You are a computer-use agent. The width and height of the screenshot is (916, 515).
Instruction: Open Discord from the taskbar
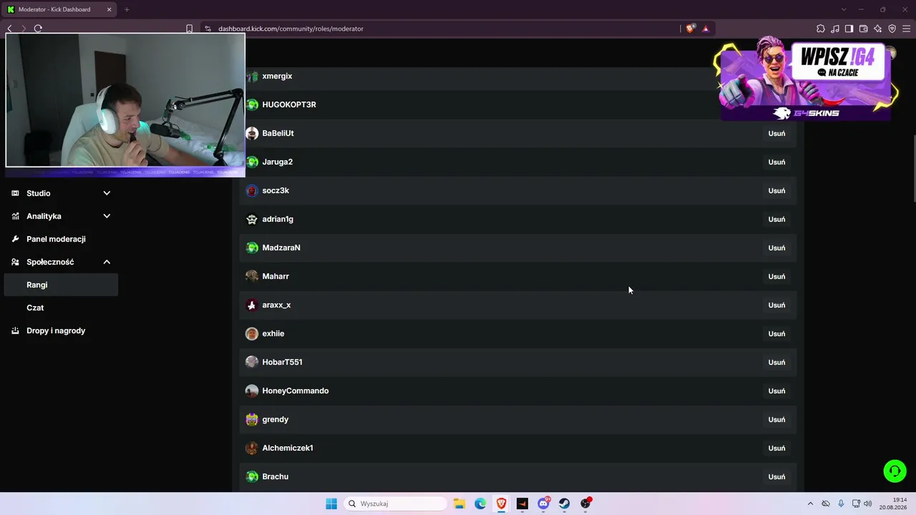[544, 504]
